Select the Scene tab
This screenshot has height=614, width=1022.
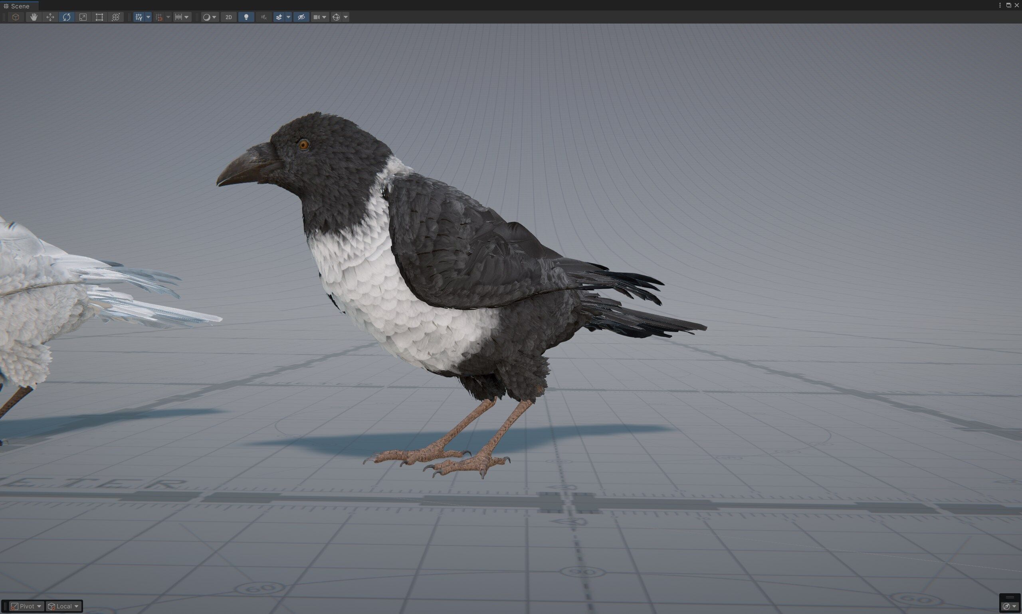pyautogui.click(x=20, y=6)
